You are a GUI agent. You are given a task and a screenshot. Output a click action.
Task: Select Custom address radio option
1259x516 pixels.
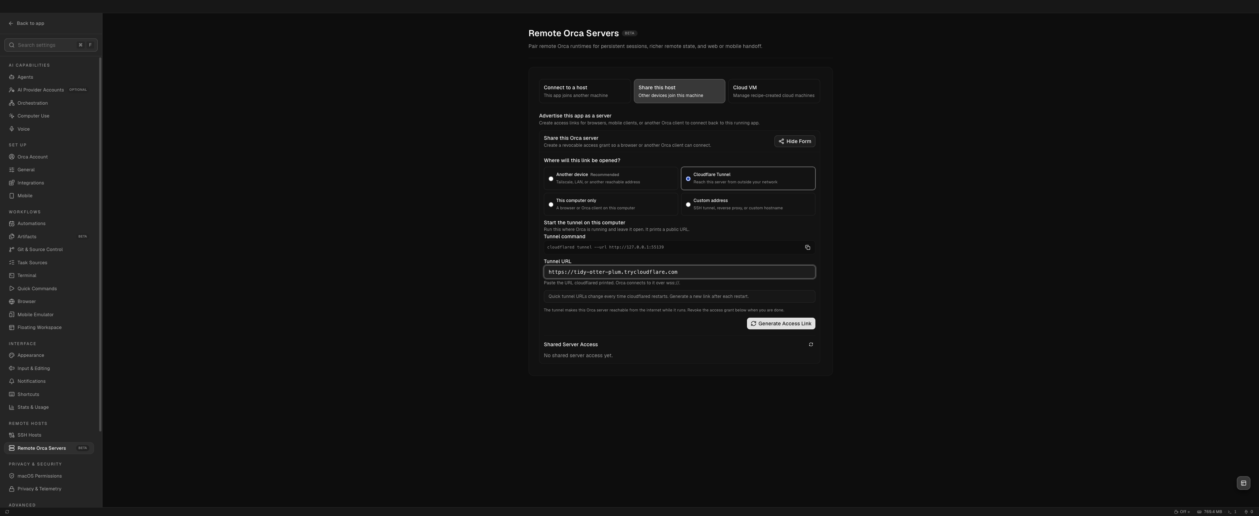(748, 204)
